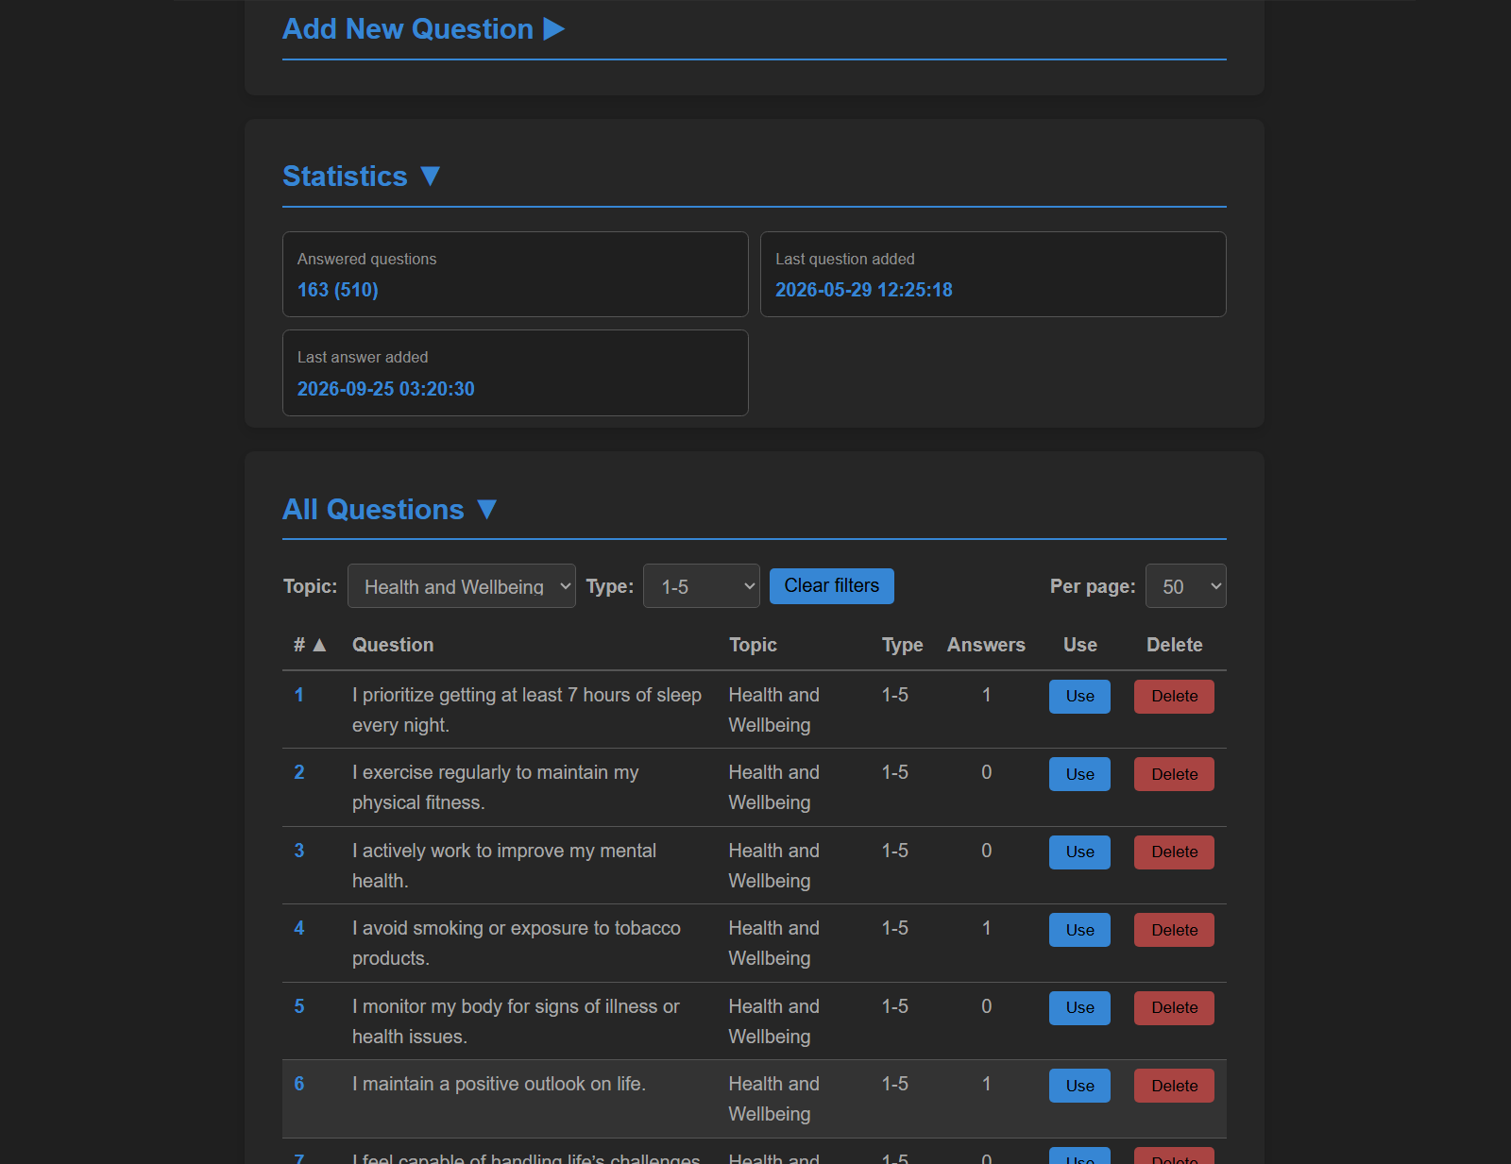Collapse the Statistics section
1511x1164 pixels.
362,177
